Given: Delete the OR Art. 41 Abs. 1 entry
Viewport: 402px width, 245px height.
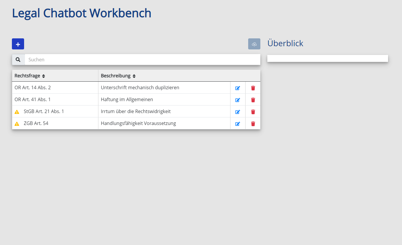Looking at the screenshot, I should click(253, 100).
